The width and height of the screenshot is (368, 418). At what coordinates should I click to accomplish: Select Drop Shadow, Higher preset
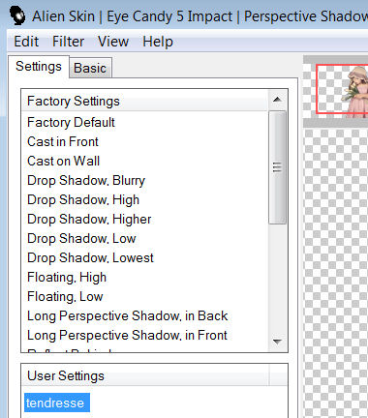pyautogui.click(x=89, y=220)
